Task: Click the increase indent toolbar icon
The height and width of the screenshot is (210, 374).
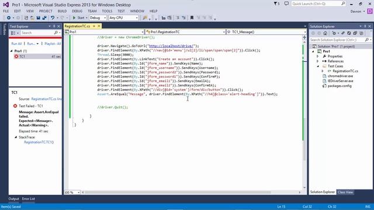Action: coord(169,18)
